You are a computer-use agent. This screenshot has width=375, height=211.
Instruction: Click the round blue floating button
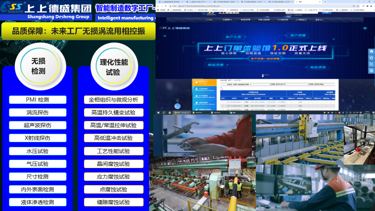(177, 106)
